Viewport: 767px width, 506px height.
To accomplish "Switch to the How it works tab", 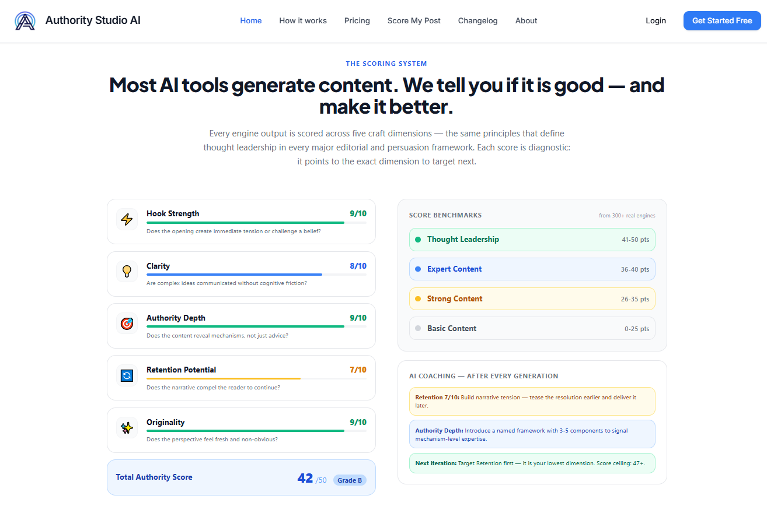I will coord(303,20).
